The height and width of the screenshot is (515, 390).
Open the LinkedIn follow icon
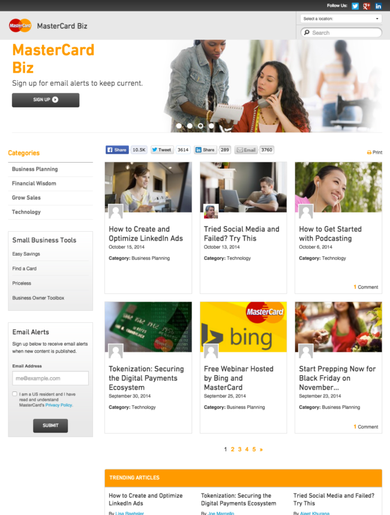point(378,6)
